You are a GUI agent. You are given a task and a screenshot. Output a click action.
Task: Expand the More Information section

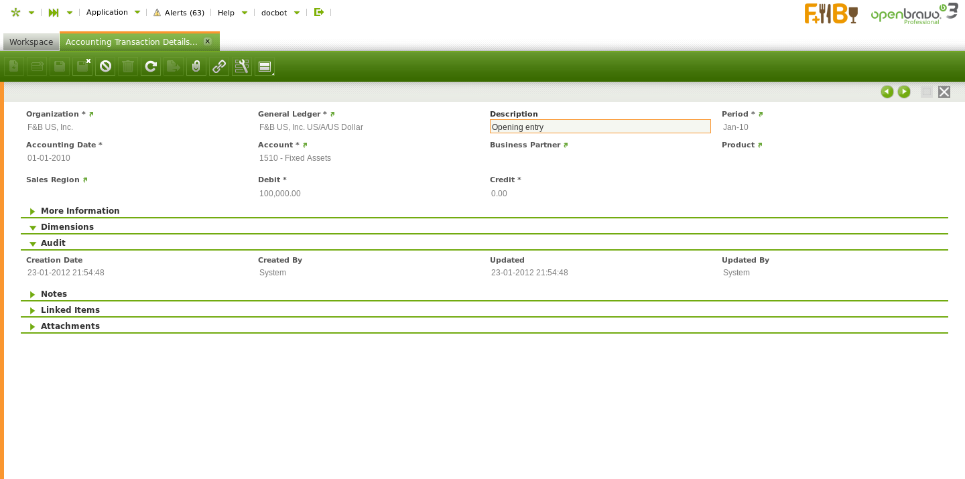(80, 211)
